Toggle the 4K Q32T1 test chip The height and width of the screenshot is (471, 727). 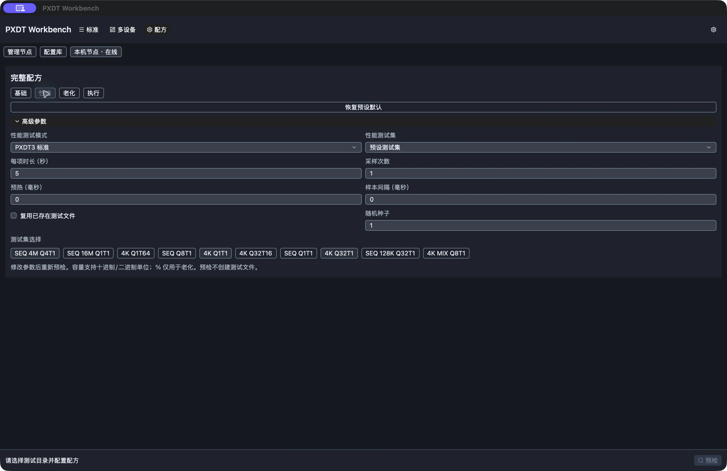(x=339, y=253)
